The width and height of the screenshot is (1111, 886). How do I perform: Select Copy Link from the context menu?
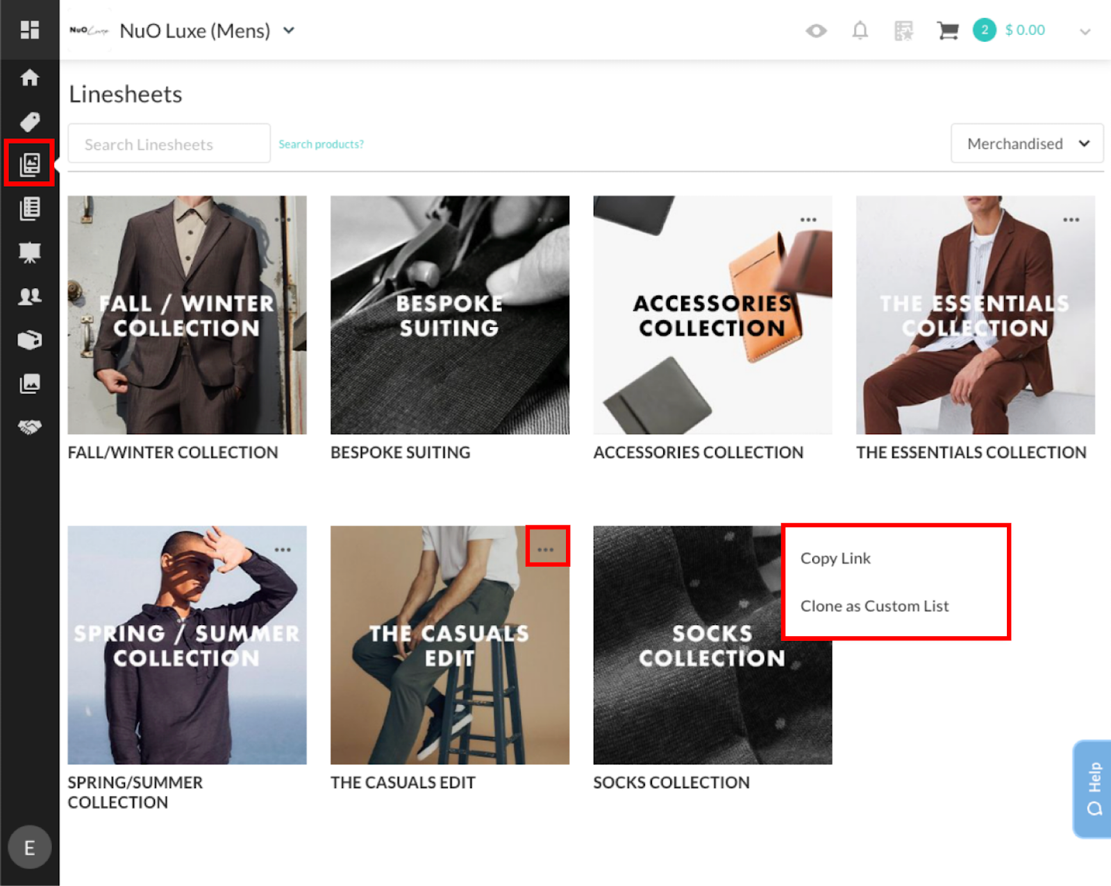(x=835, y=557)
